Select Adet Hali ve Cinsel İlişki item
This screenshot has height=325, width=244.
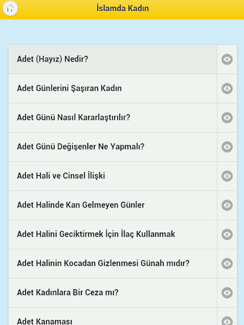pyautogui.click(x=113, y=176)
